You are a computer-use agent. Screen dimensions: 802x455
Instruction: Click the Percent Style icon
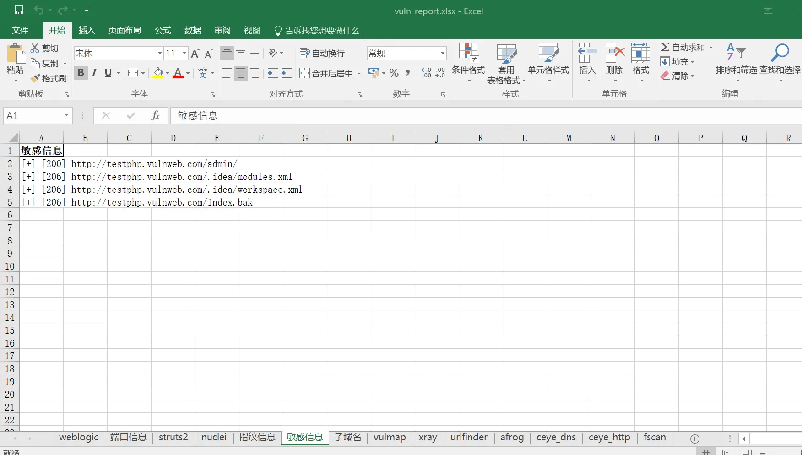pos(394,73)
